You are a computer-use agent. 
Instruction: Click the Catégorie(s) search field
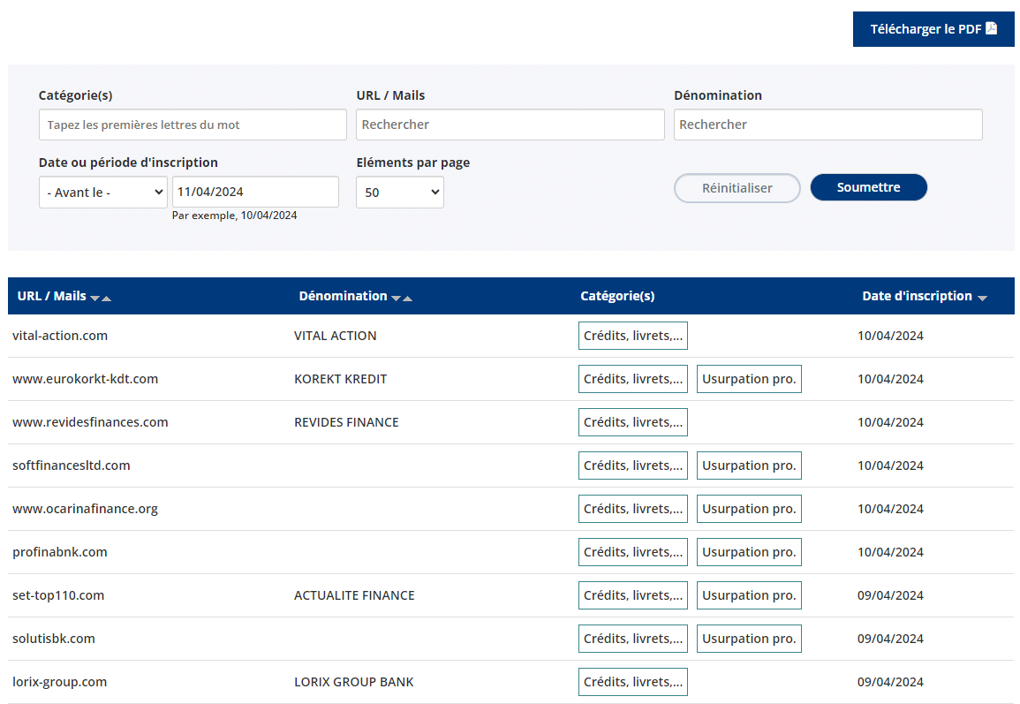point(193,125)
